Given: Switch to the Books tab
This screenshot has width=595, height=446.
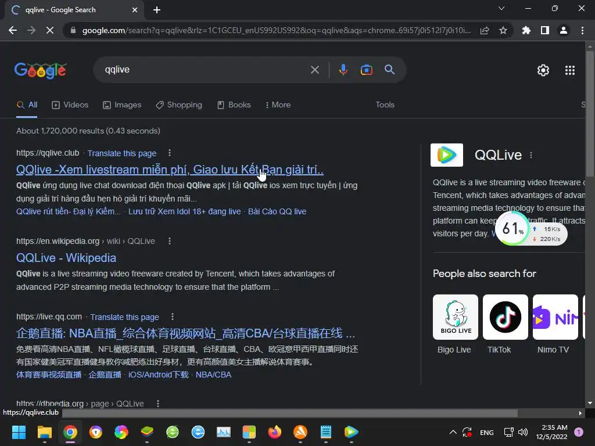Looking at the screenshot, I should (234, 105).
